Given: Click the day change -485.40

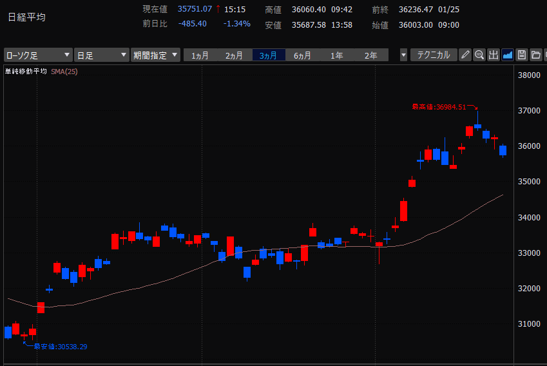Looking at the screenshot, I should pos(193,24).
